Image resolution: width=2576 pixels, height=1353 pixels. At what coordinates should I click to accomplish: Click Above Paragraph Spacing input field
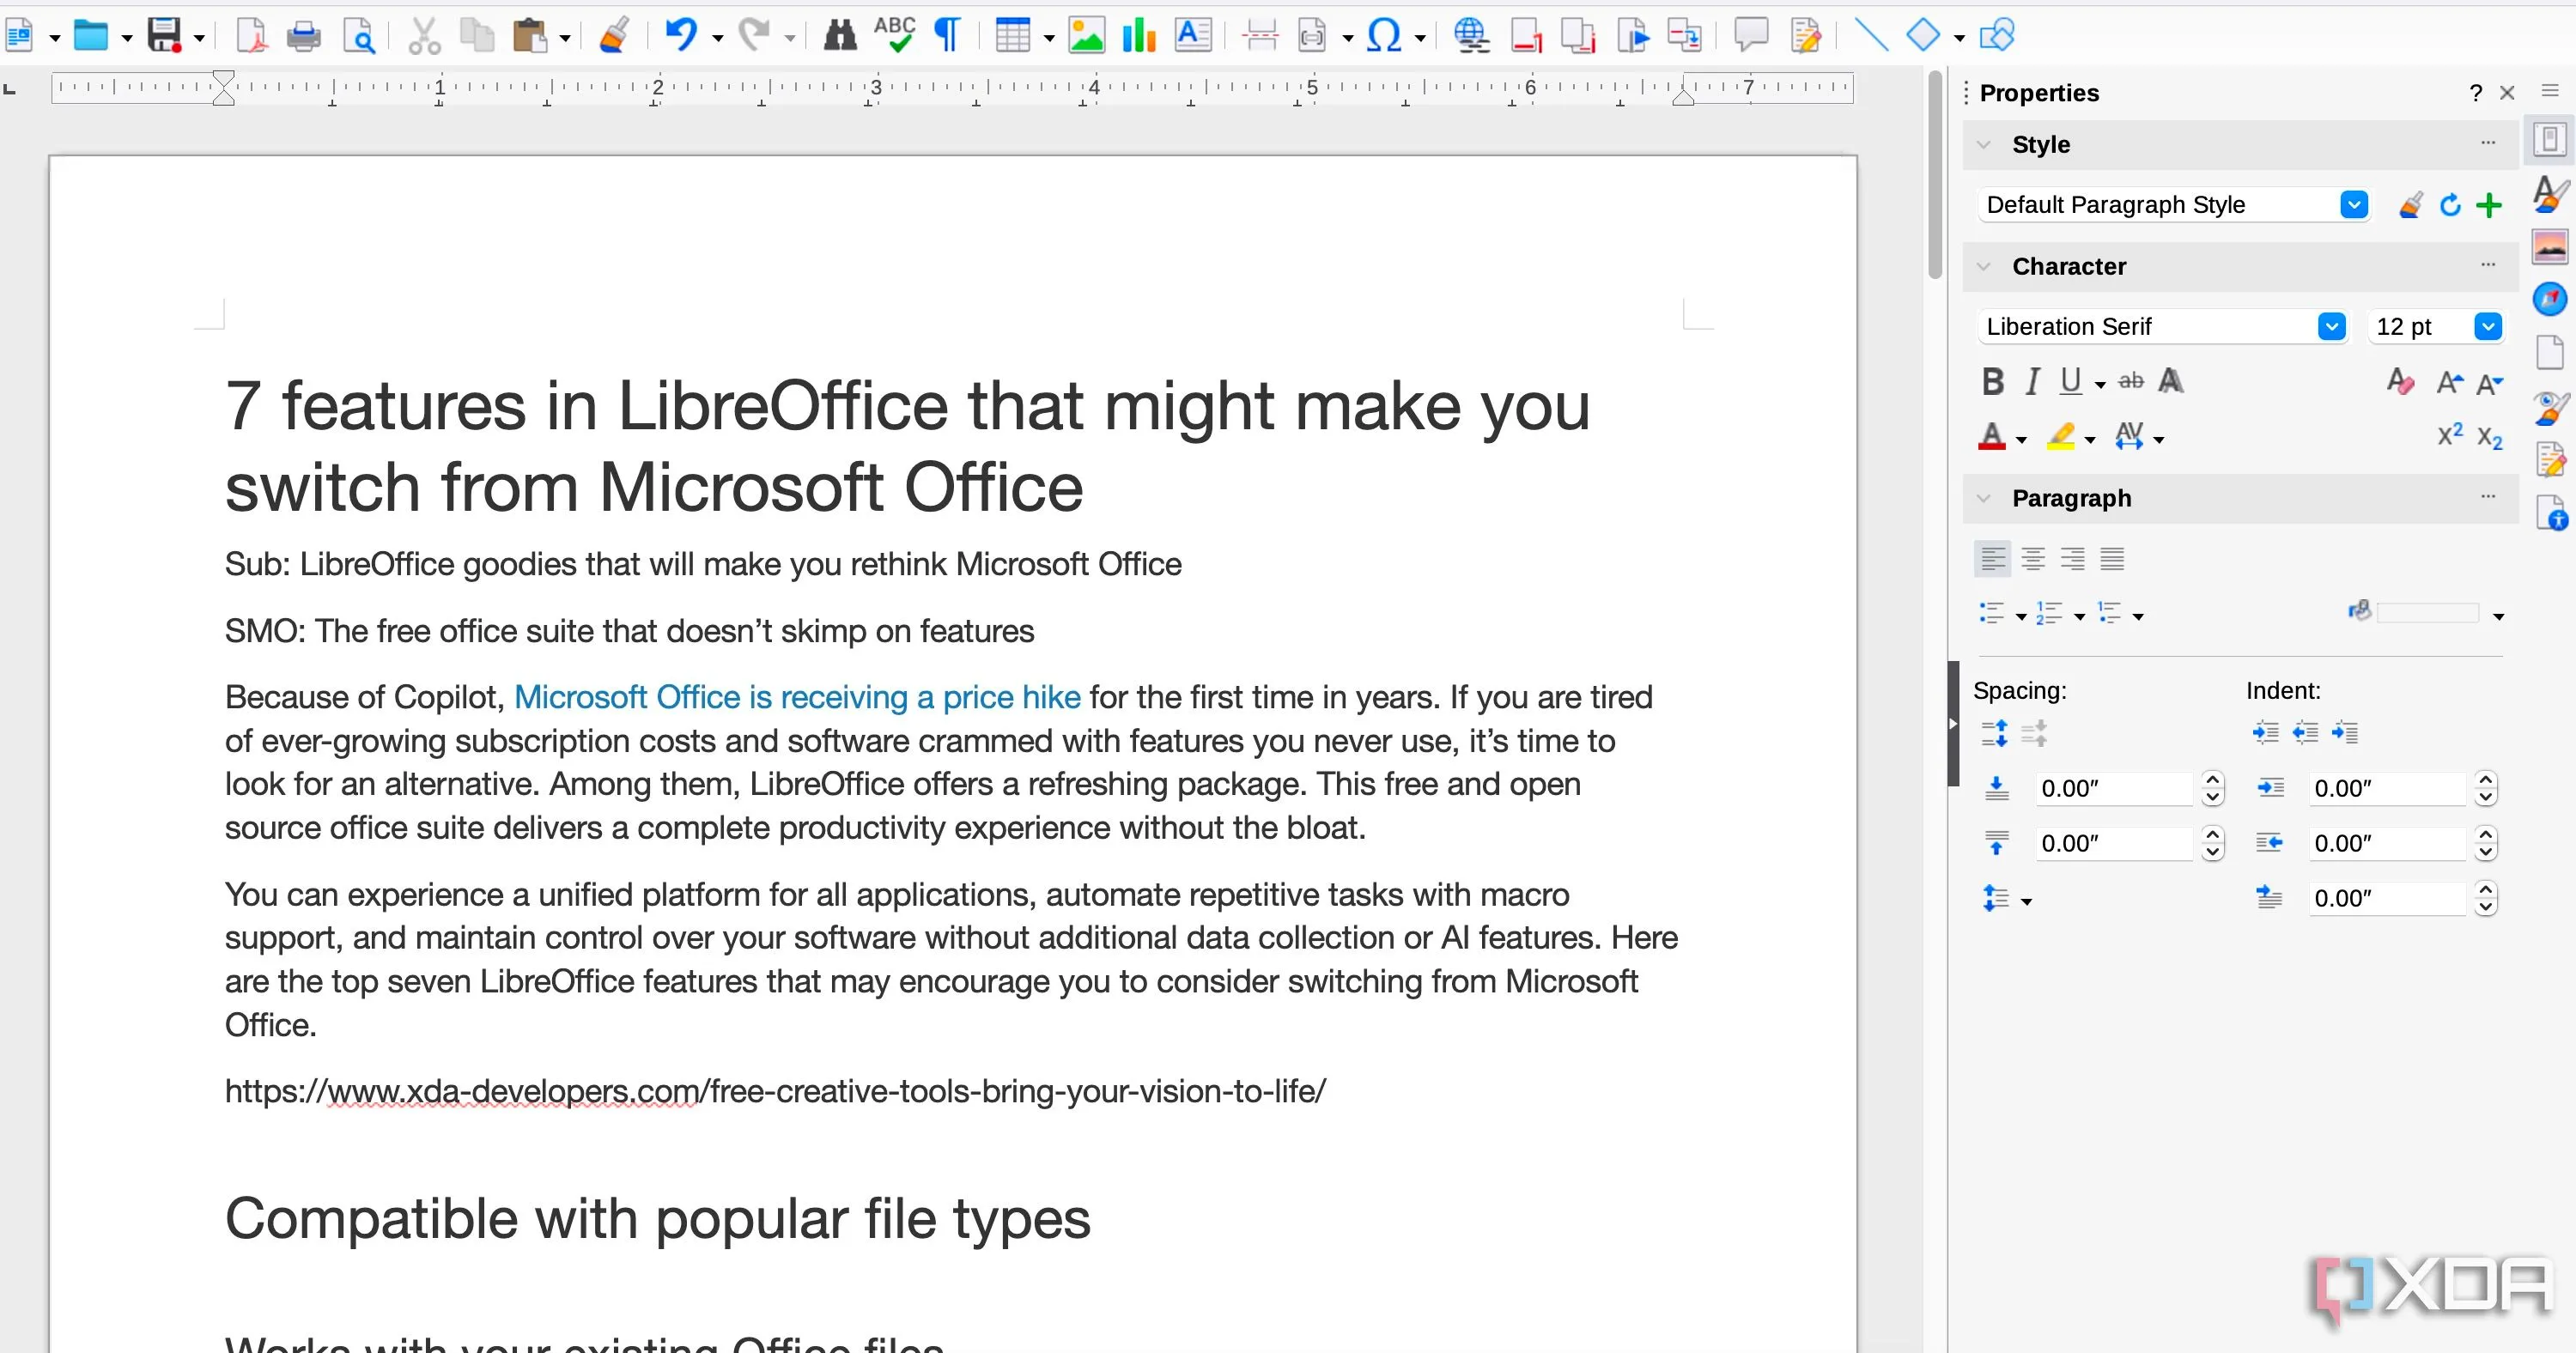point(2113,789)
